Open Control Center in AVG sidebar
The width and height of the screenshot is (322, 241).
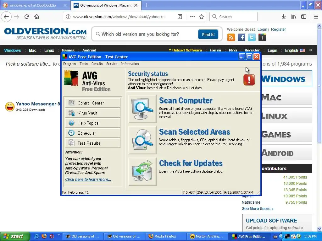[93, 103]
